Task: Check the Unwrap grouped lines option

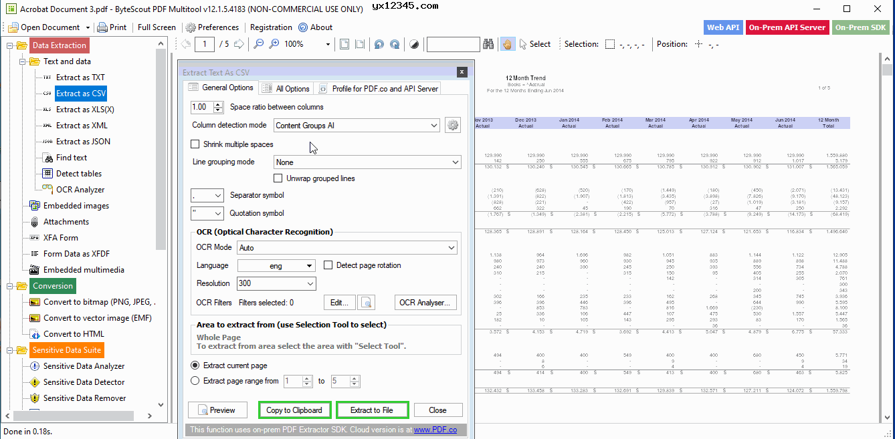Action: 278,178
